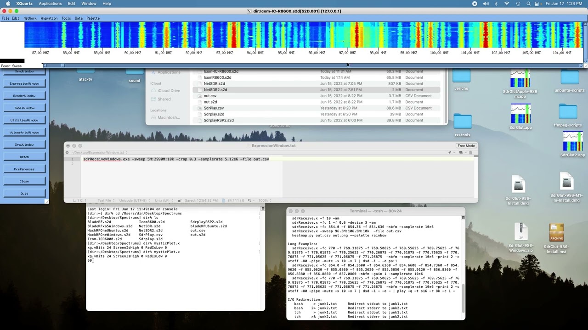Open the Unicode (UTF-8) encoding dropdown
This screenshot has width=588, height=330.
click(134, 200)
